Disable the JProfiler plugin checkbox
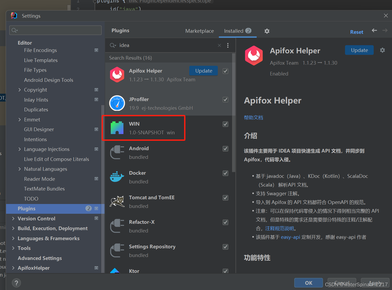The image size is (392, 290). (x=225, y=99)
